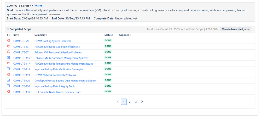Open 'Address VM Resource Utilization Problems' summary
This screenshot has width=261, height=116.
[x=58, y=52]
